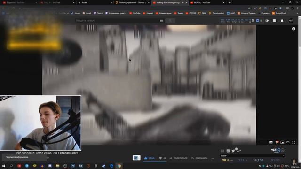Open the Twitch bookmark

point(98,13)
